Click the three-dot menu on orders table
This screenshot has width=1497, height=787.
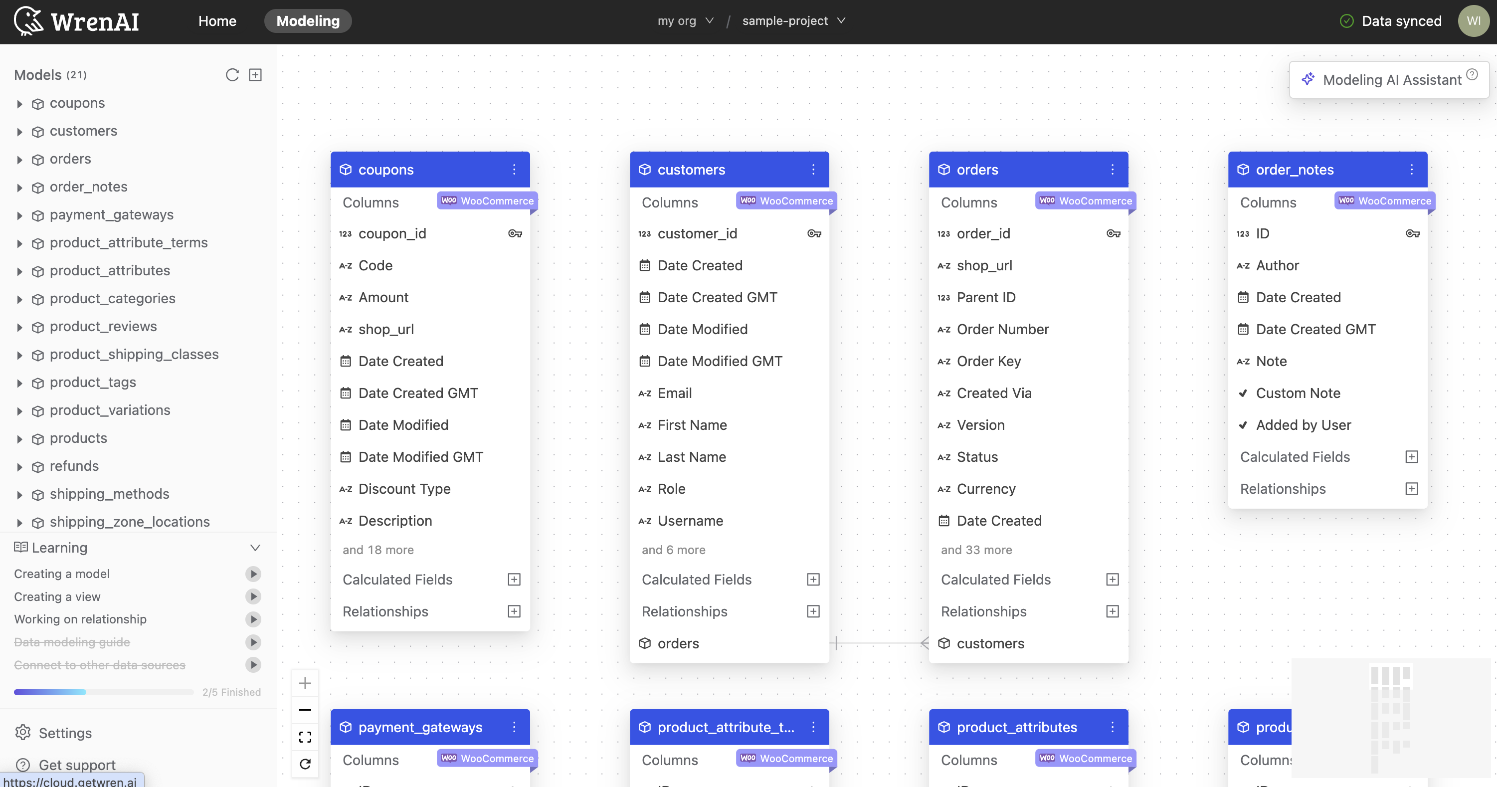click(1112, 169)
